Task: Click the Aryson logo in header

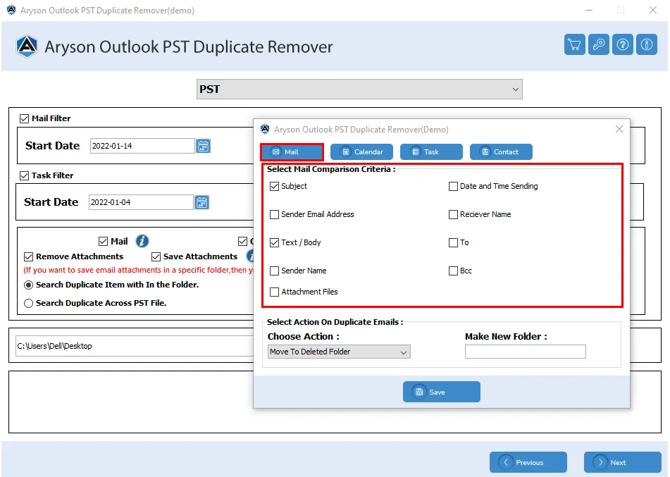Action: coord(27,46)
